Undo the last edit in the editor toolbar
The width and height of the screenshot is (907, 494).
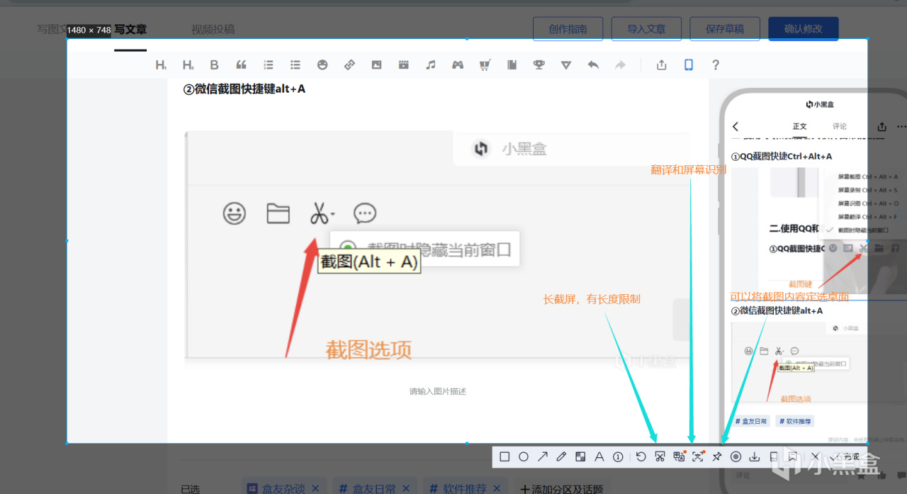pyautogui.click(x=593, y=65)
